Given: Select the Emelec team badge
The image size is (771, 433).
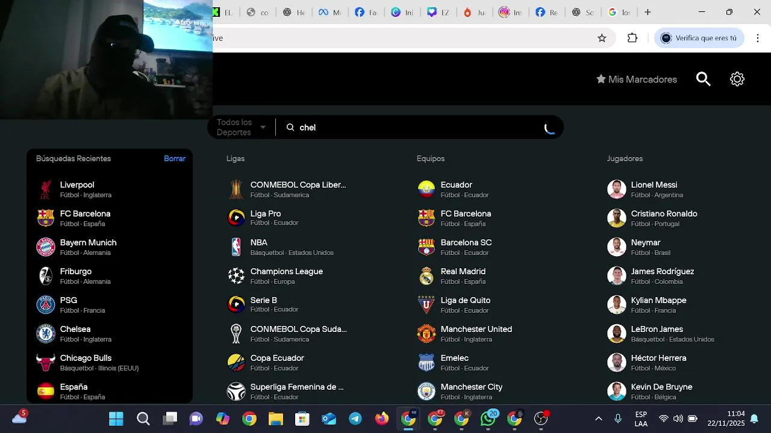Looking at the screenshot, I should [426, 363].
